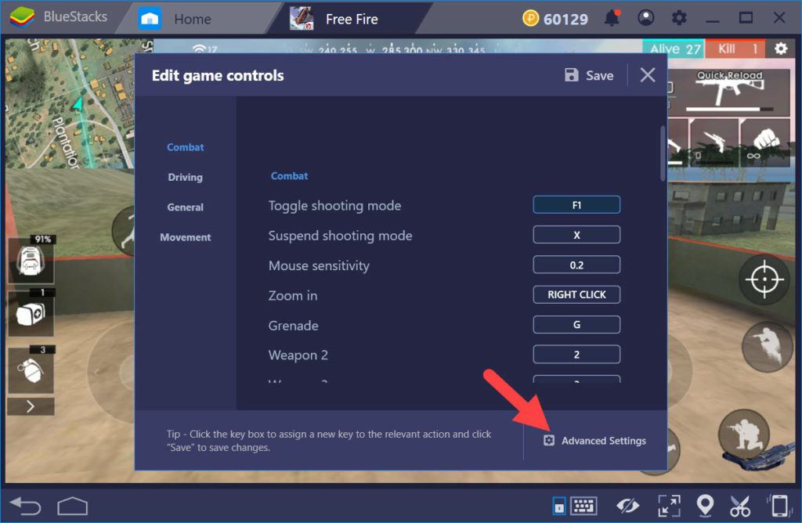The width and height of the screenshot is (802, 523).
Task: Save the edited game controls
Action: pyautogui.click(x=591, y=75)
